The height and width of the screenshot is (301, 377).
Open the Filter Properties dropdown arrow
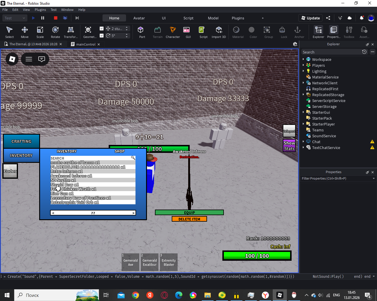tap(374, 178)
